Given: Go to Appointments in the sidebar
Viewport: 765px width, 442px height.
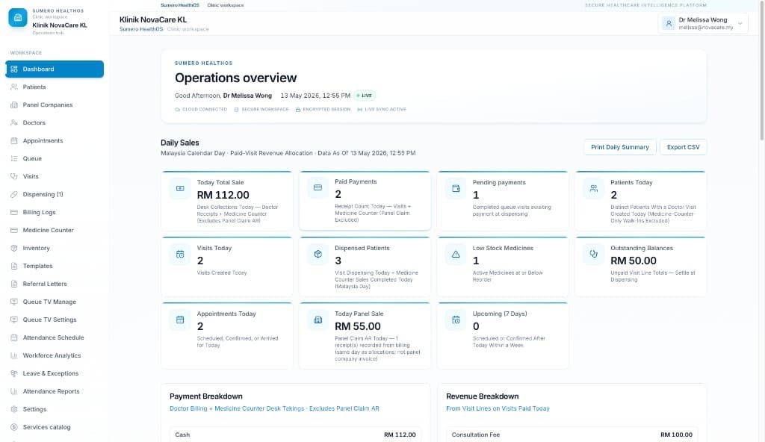Looking at the screenshot, I should coord(55,140).
